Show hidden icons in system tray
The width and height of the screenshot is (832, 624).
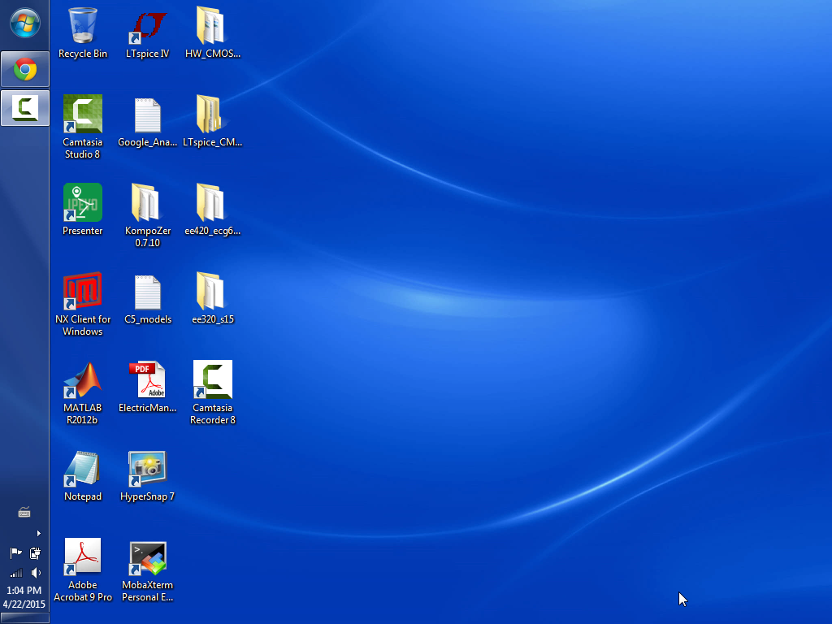click(x=38, y=534)
